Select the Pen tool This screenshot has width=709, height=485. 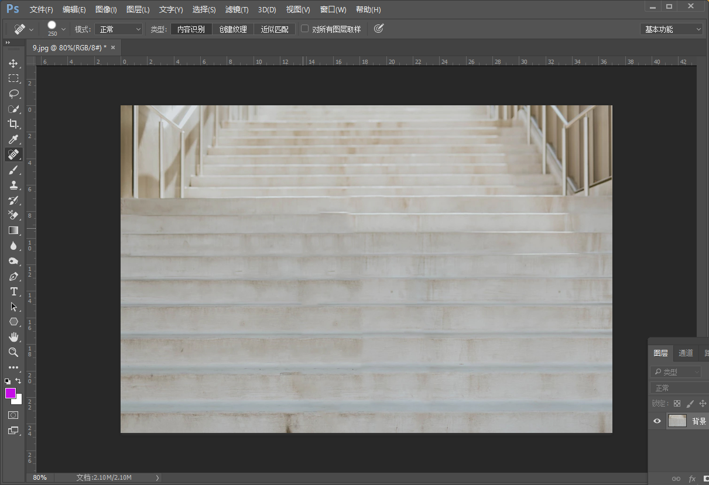pyautogui.click(x=13, y=276)
